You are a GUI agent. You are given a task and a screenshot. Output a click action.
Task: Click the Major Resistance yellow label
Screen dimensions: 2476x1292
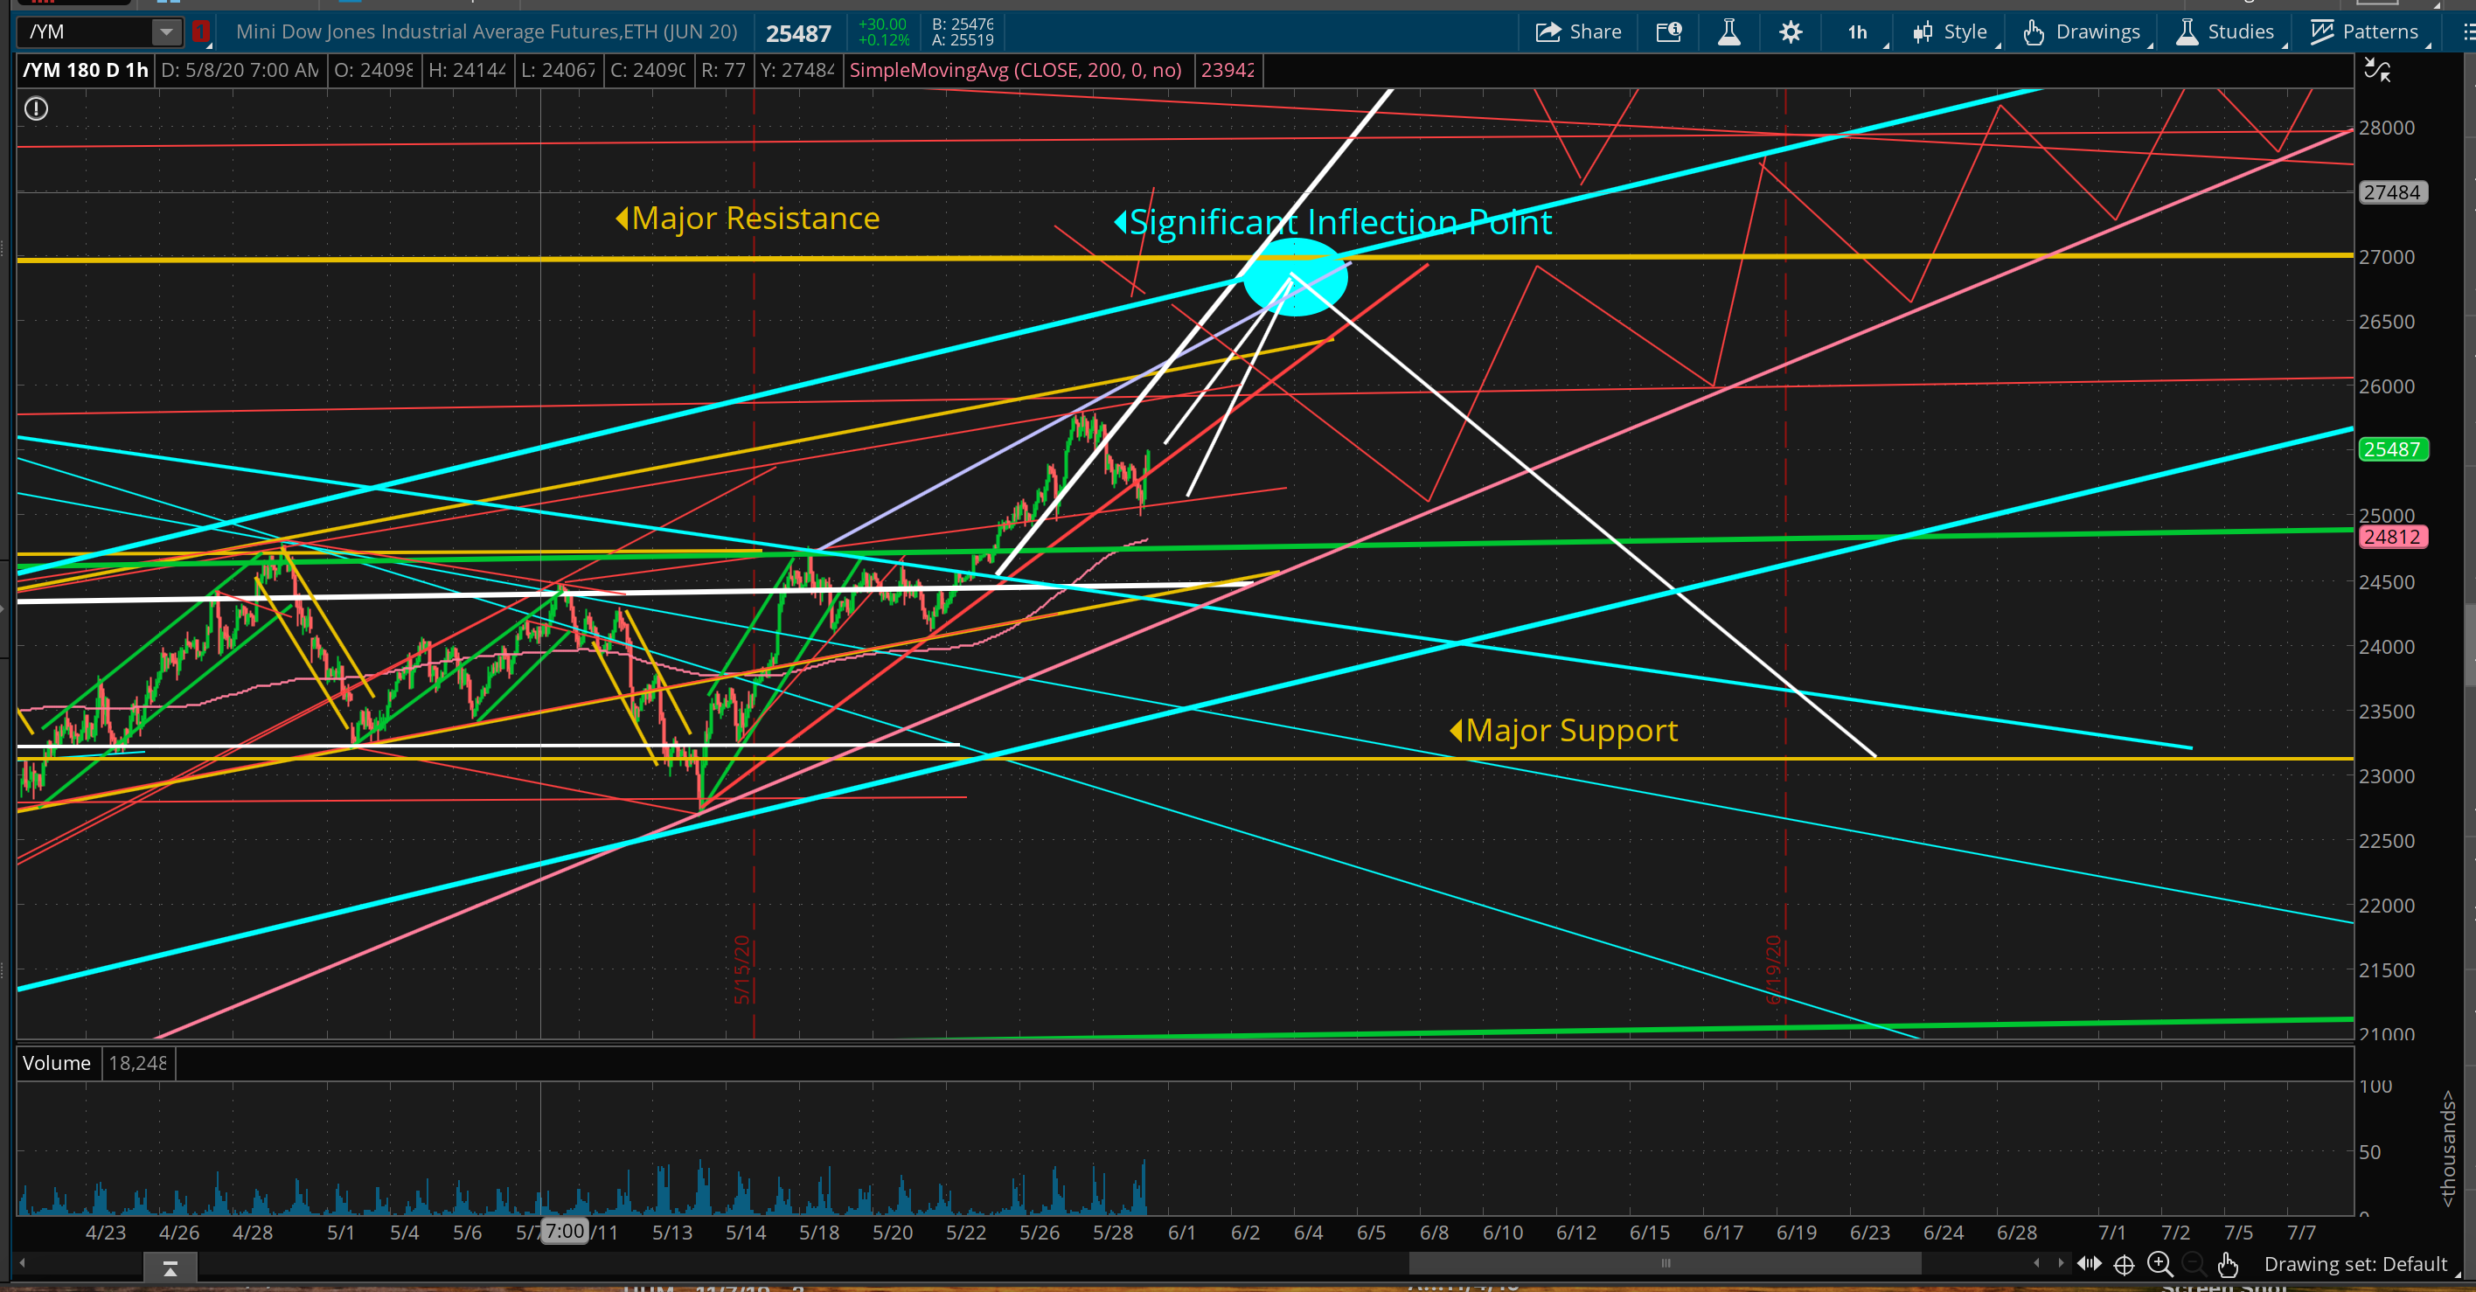(755, 219)
